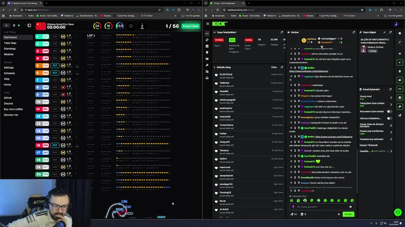Pop out the Kanal Eylemleri panel
405x227 pixels.
(390, 89)
